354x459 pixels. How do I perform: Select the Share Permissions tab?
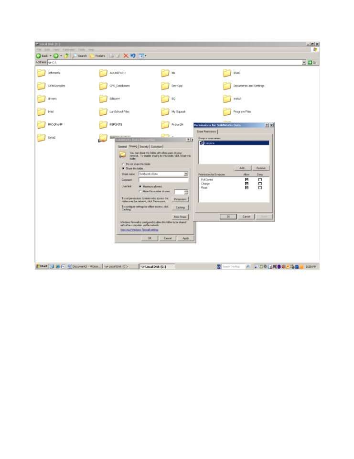tap(206, 132)
